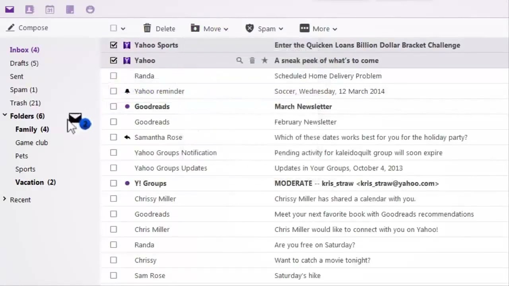Image resolution: width=509 pixels, height=286 pixels.
Task: Click the Yahoo logo icon beside Yahoo sender
Action: (x=127, y=60)
